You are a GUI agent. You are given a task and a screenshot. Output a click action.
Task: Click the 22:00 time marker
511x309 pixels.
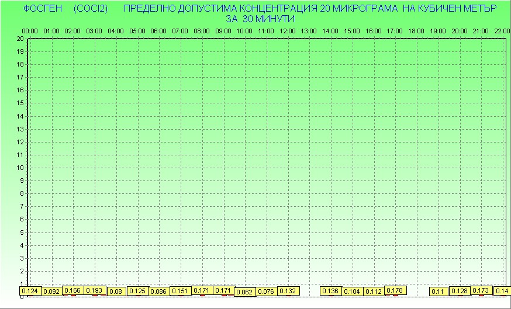(502, 30)
